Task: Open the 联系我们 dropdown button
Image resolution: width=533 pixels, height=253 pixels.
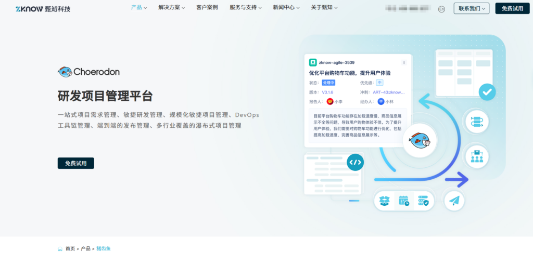Action: 471,8
